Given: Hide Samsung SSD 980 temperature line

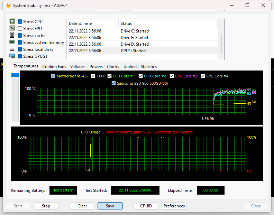Looking at the screenshot, I should [113, 83].
